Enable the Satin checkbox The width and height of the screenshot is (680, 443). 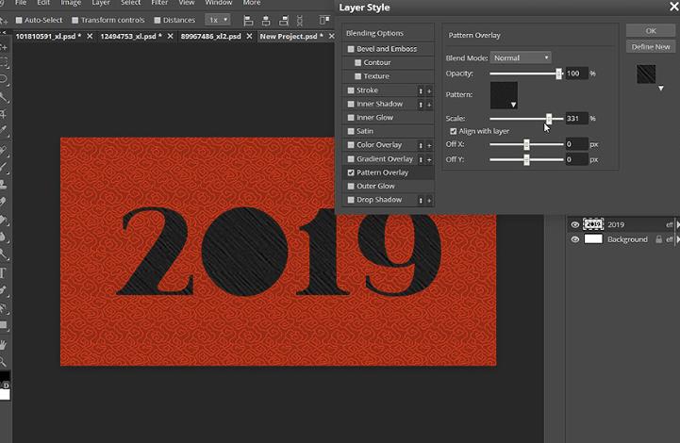click(351, 131)
